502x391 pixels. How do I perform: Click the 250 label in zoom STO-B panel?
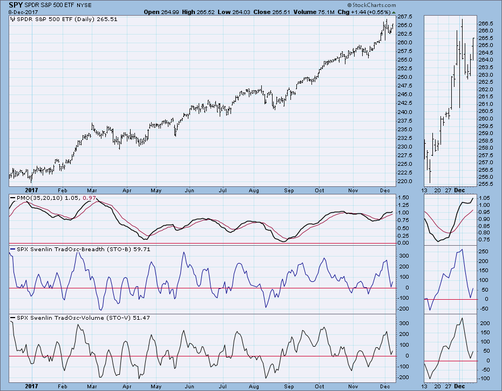(x=484, y=252)
